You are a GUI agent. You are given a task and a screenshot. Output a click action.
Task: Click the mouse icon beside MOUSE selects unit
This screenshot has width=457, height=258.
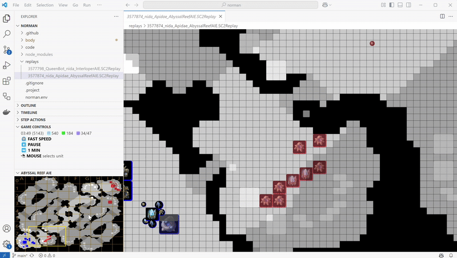click(x=23, y=156)
